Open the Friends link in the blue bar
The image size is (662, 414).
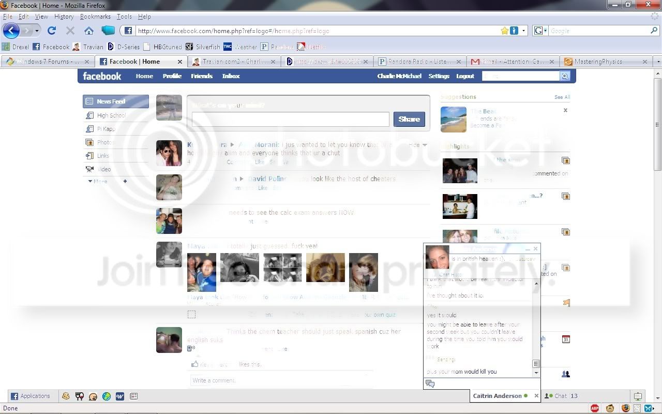pyautogui.click(x=202, y=76)
